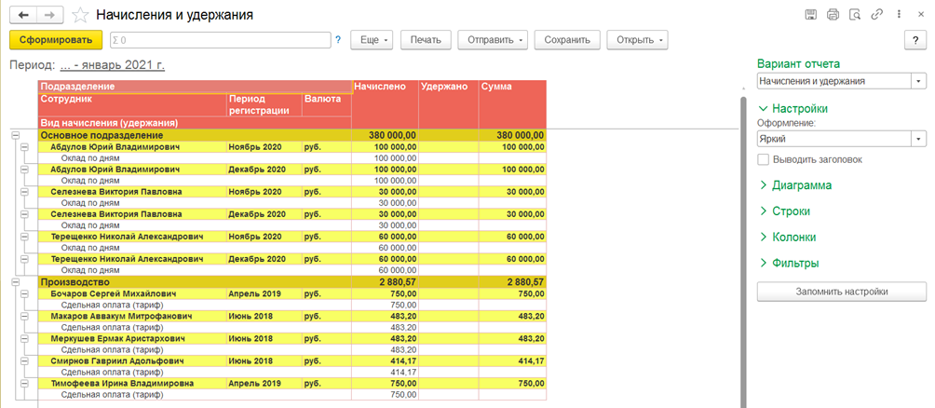Enable the 'Выводить заголовок' checkbox
The height and width of the screenshot is (408, 935).
pos(764,159)
